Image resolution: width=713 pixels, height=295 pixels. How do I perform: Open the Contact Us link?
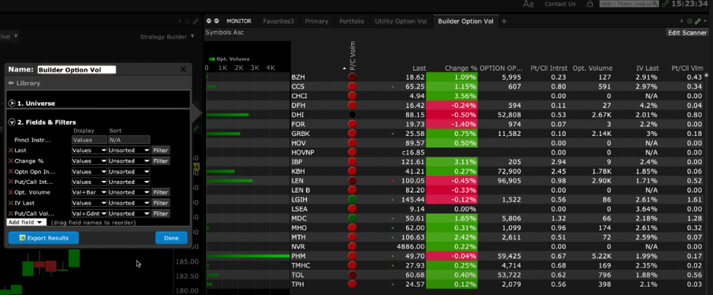[x=560, y=4]
